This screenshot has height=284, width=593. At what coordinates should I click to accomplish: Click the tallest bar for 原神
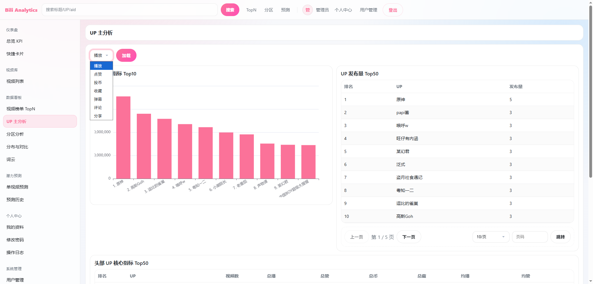pyautogui.click(x=123, y=138)
